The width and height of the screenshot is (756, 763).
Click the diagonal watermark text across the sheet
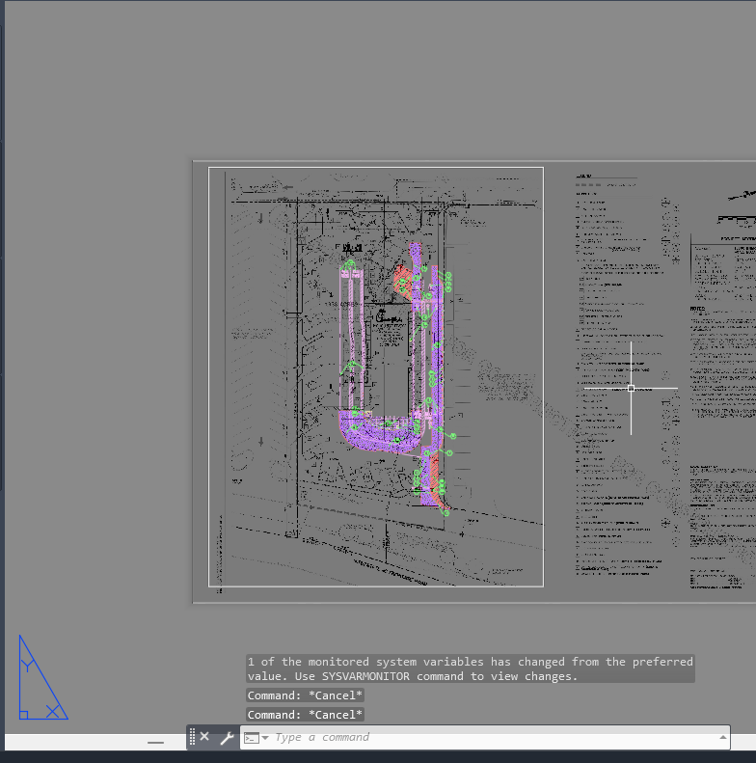pos(501,386)
